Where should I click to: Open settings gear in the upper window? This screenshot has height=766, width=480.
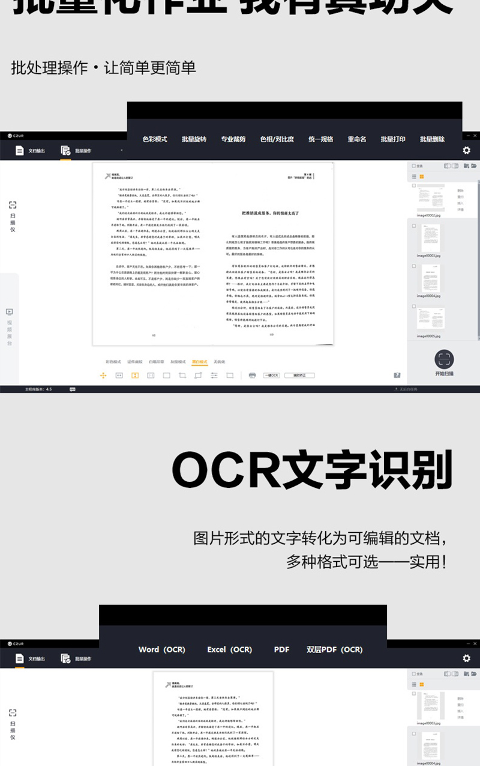466,151
